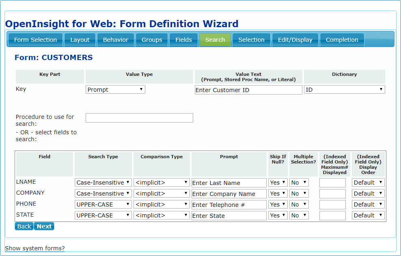401x256 pixels.
Task: Click the Enter Telephone # prompt field
Action: [x=229, y=205]
